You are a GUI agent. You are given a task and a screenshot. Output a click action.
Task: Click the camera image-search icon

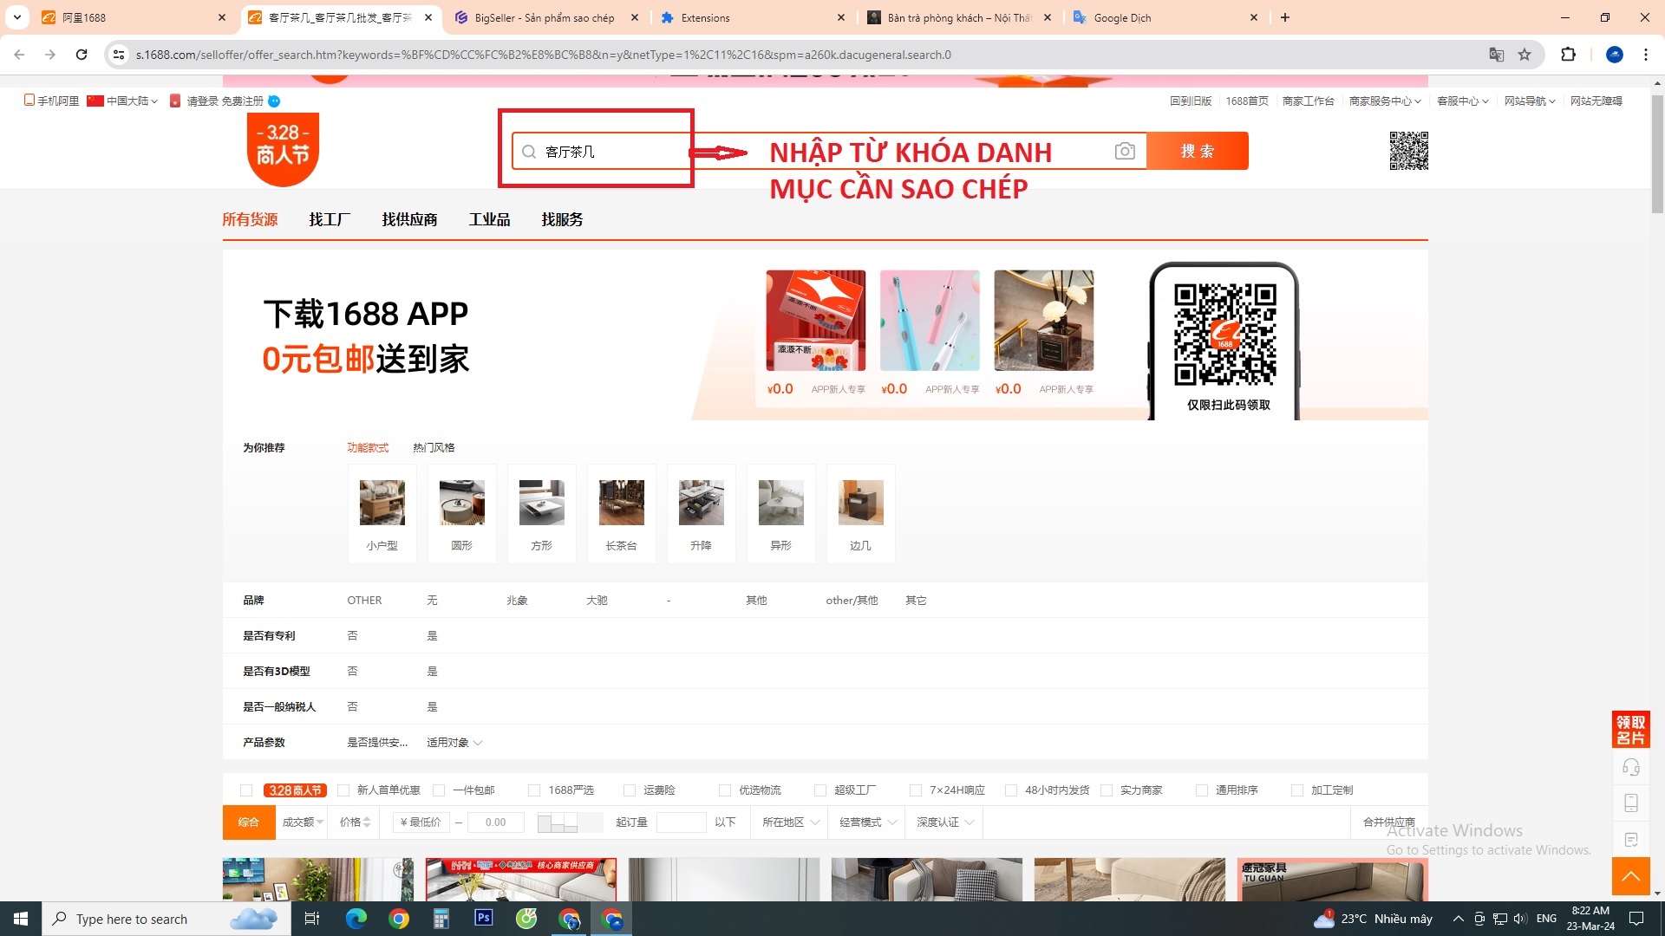pyautogui.click(x=1125, y=151)
